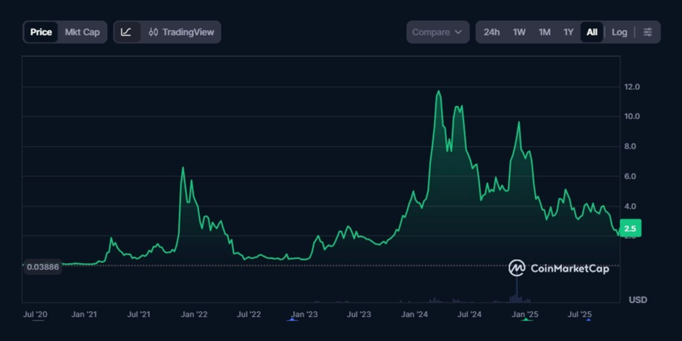Toggle the Log scale option
This screenshot has height=341, width=682.
coord(619,32)
